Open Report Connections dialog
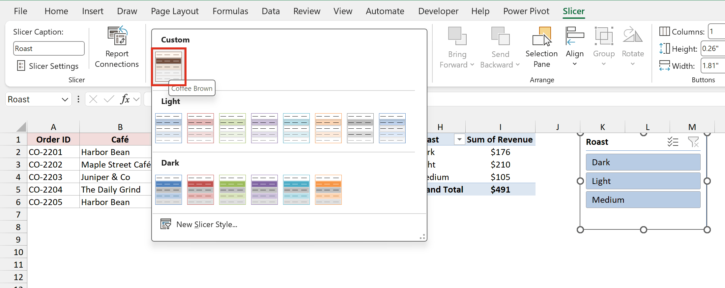 tap(117, 47)
